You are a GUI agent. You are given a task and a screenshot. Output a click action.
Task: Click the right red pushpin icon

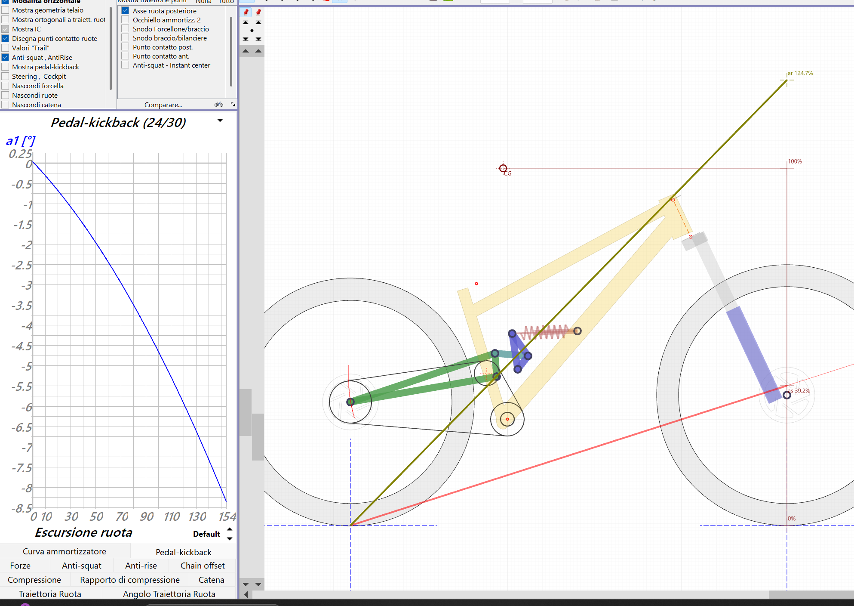[258, 12]
